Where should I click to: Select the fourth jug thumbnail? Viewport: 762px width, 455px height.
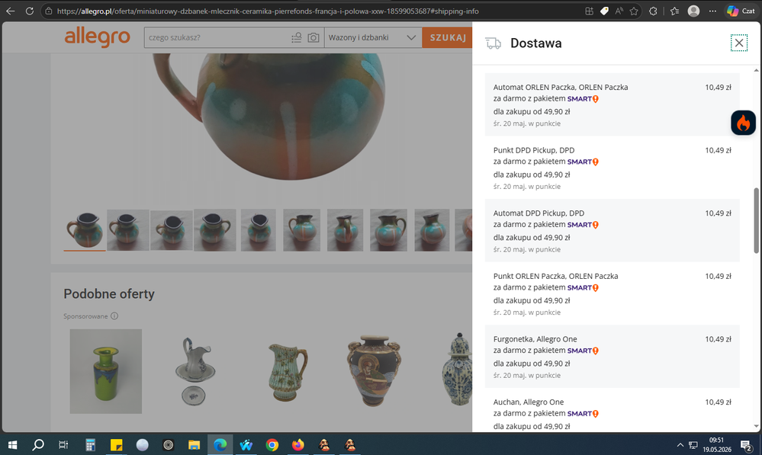(215, 230)
